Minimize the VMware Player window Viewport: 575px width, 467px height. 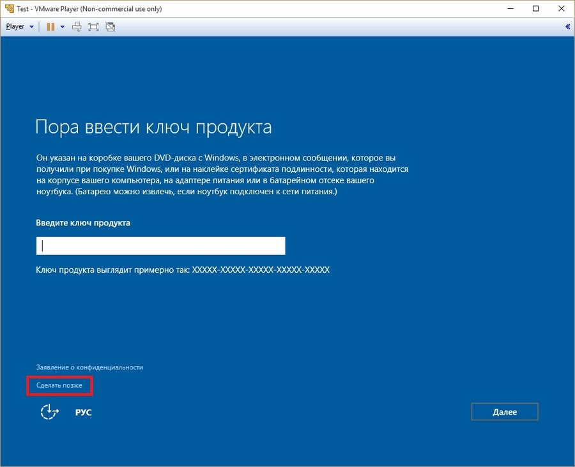(x=510, y=8)
